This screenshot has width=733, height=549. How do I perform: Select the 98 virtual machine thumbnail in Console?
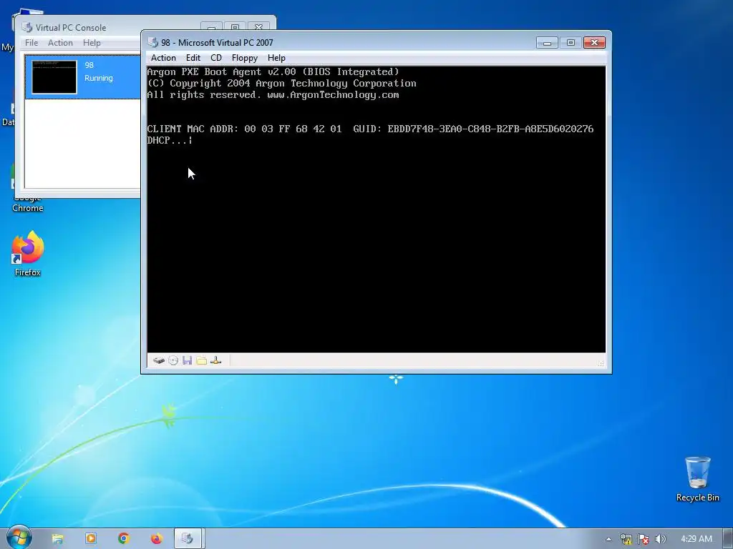(x=54, y=77)
